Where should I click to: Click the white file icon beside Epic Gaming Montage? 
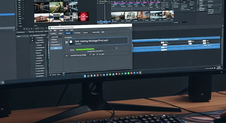[x=71, y=42]
